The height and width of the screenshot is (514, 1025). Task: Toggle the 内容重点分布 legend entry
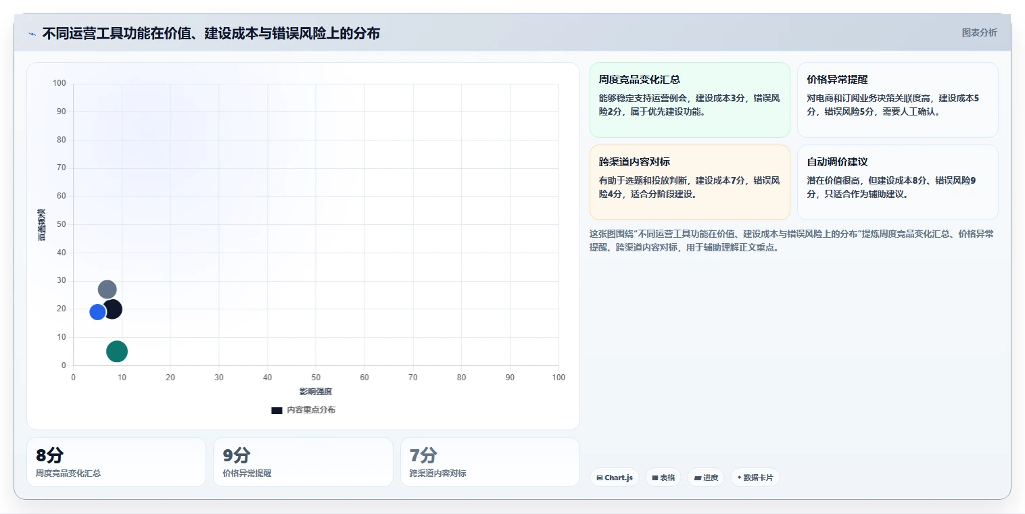pyautogui.click(x=303, y=410)
